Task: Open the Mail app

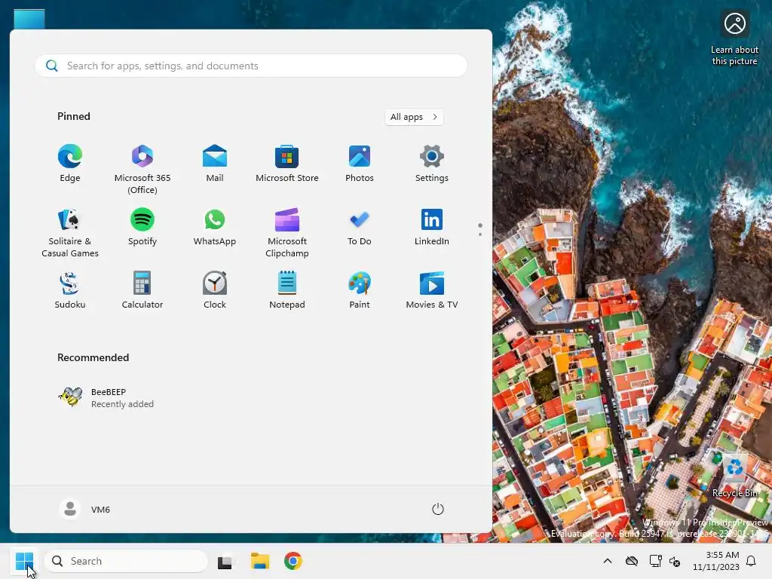Action: [x=215, y=164]
